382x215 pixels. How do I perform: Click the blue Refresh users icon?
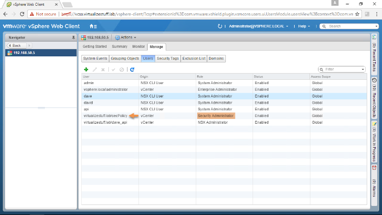[132, 69]
